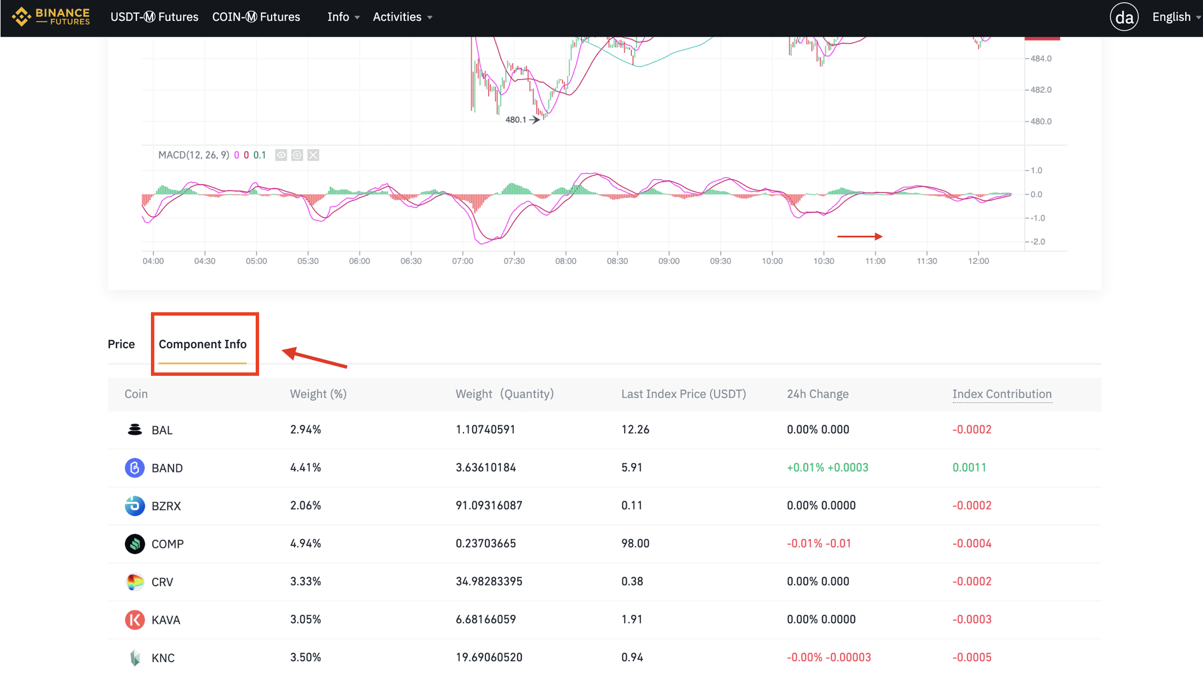Open COIN-M Futures link
Viewport: 1203px width, 674px height.
256,17
